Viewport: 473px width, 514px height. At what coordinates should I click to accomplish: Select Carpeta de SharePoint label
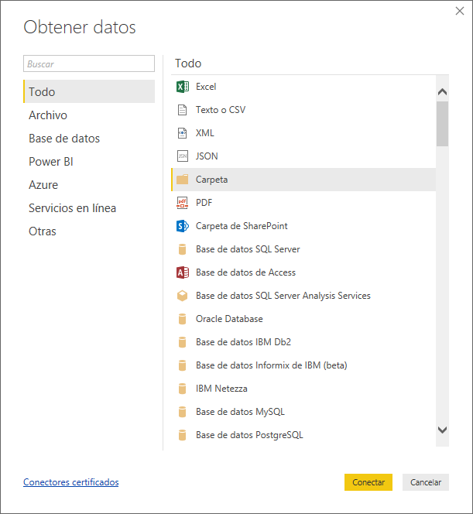(x=242, y=226)
